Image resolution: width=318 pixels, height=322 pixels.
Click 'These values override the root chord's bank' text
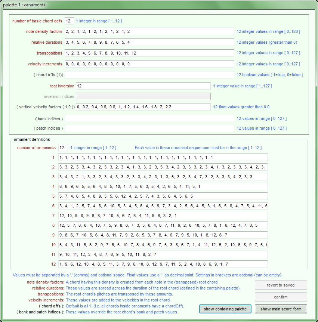tap(122, 312)
